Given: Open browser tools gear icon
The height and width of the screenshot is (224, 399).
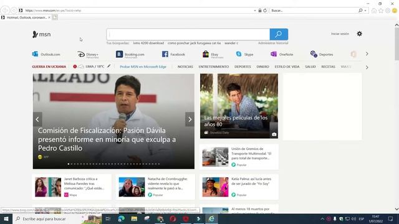Looking at the screenshot, I should (388, 11).
